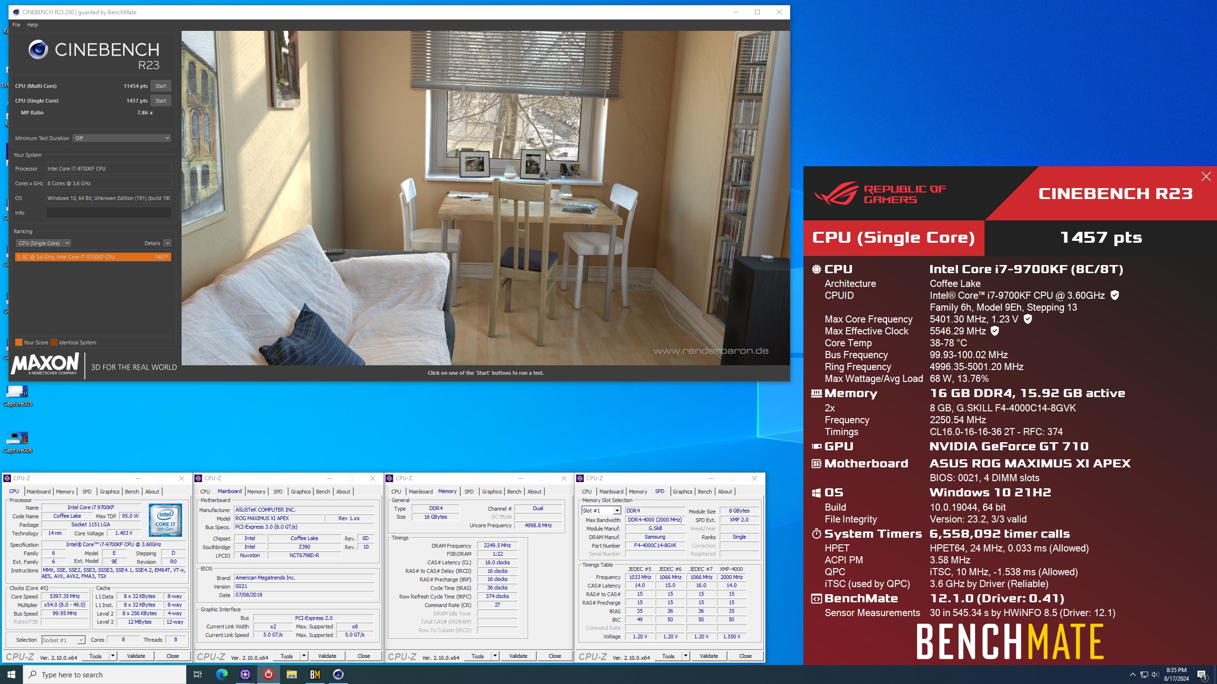Open File Explorer from the taskbar

click(291, 674)
